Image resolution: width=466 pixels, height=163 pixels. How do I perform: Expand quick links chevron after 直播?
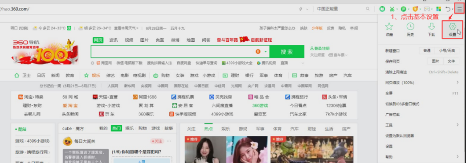303,63
